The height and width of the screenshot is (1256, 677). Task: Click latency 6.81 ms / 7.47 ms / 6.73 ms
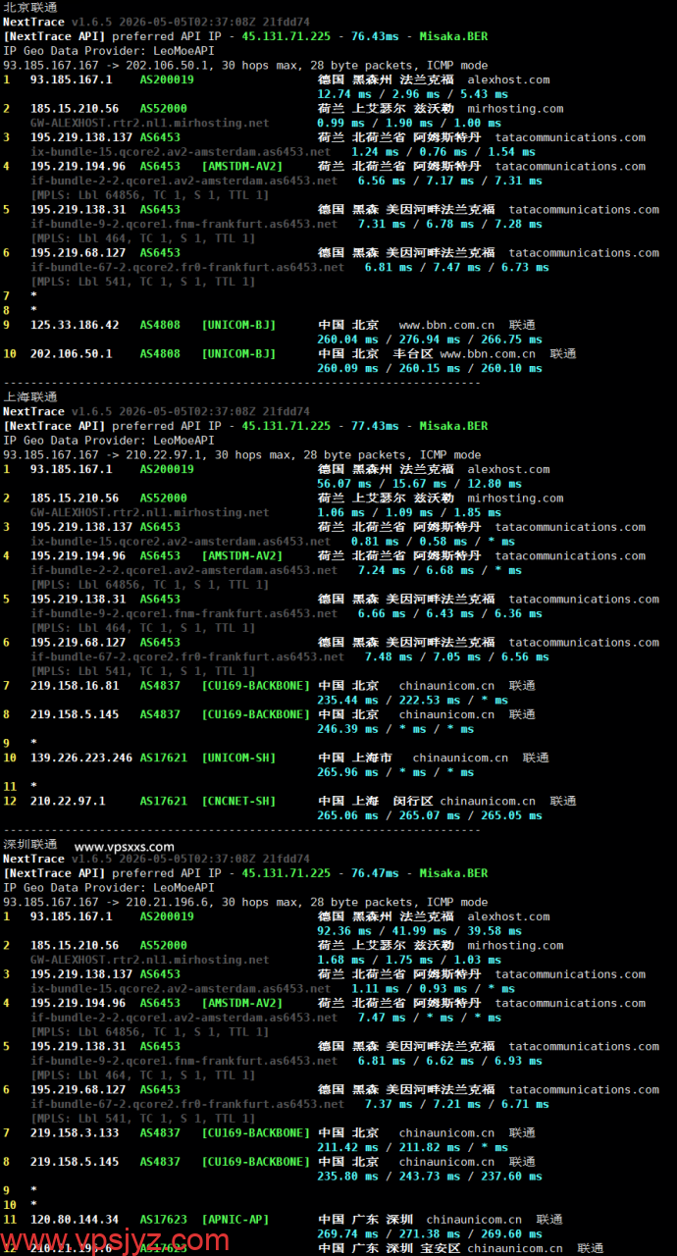(456, 267)
